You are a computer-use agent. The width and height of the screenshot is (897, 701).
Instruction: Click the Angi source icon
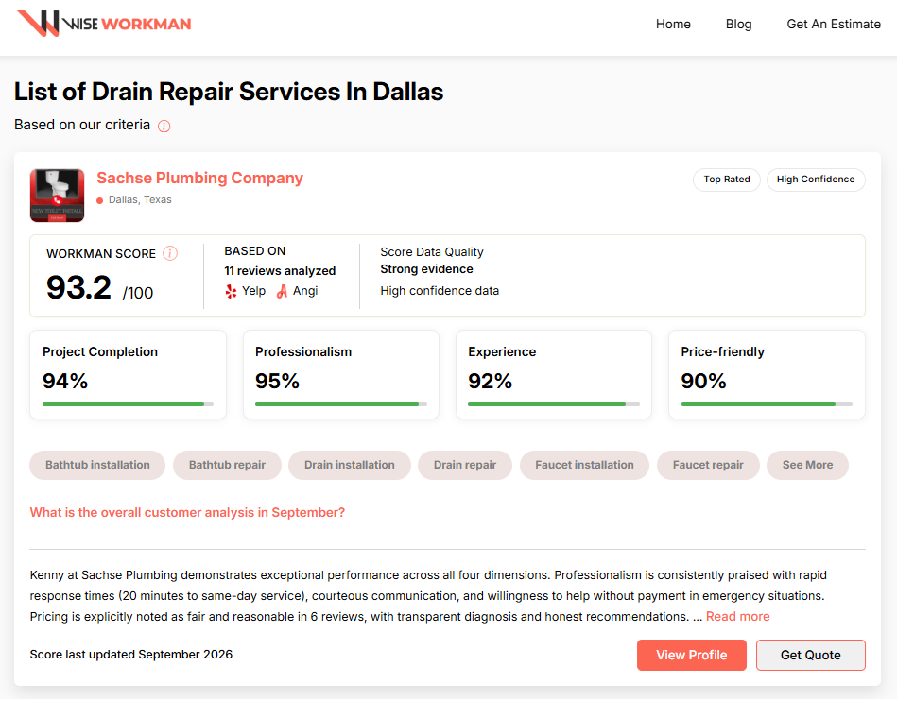[282, 292]
